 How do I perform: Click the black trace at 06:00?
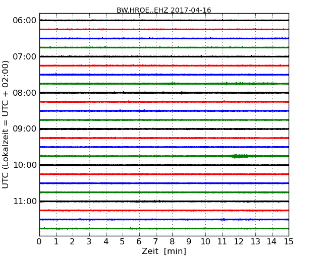164,20
